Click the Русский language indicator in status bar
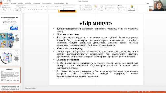 (x=11, y=92)
